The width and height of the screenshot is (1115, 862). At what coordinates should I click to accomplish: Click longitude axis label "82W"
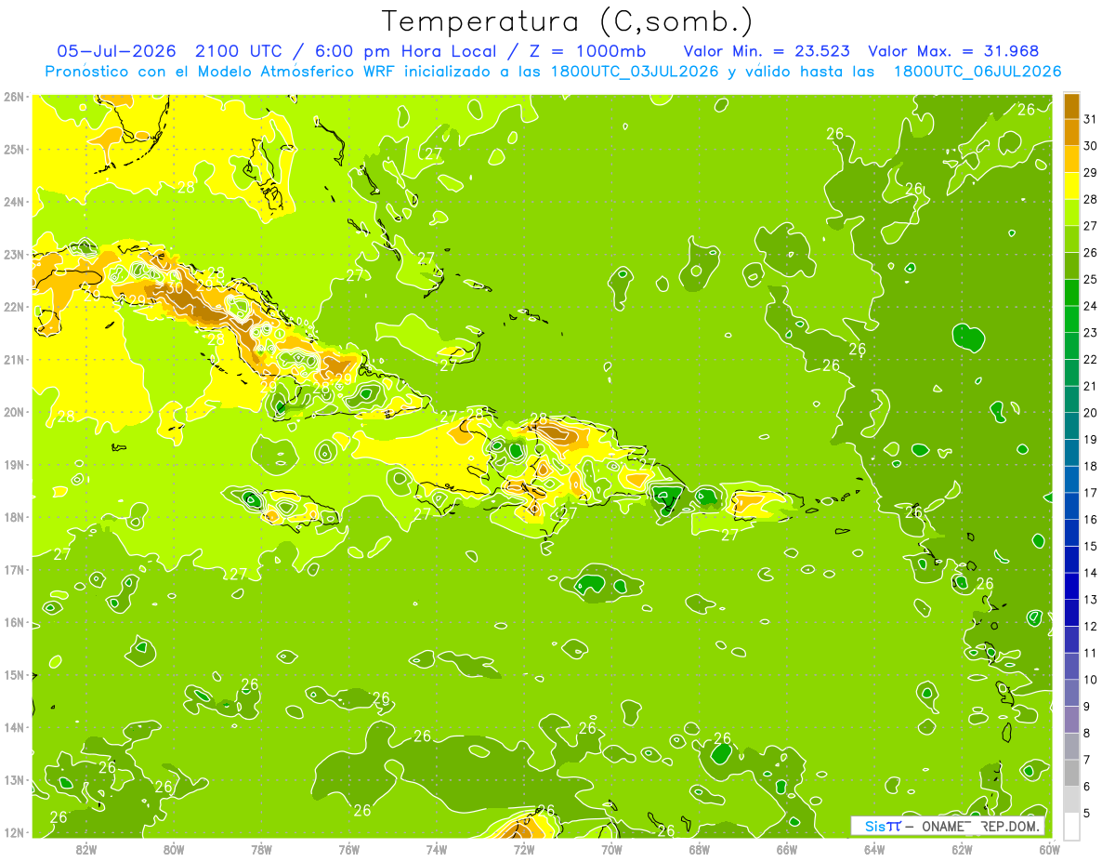click(x=86, y=849)
